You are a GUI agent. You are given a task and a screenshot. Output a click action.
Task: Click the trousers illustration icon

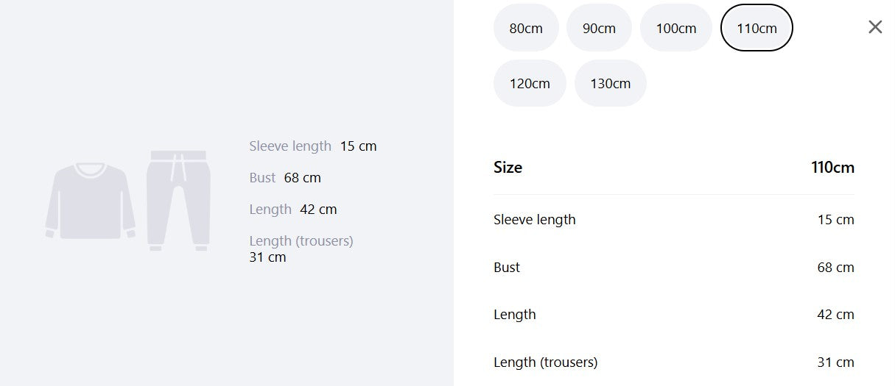click(x=178, y=201)
